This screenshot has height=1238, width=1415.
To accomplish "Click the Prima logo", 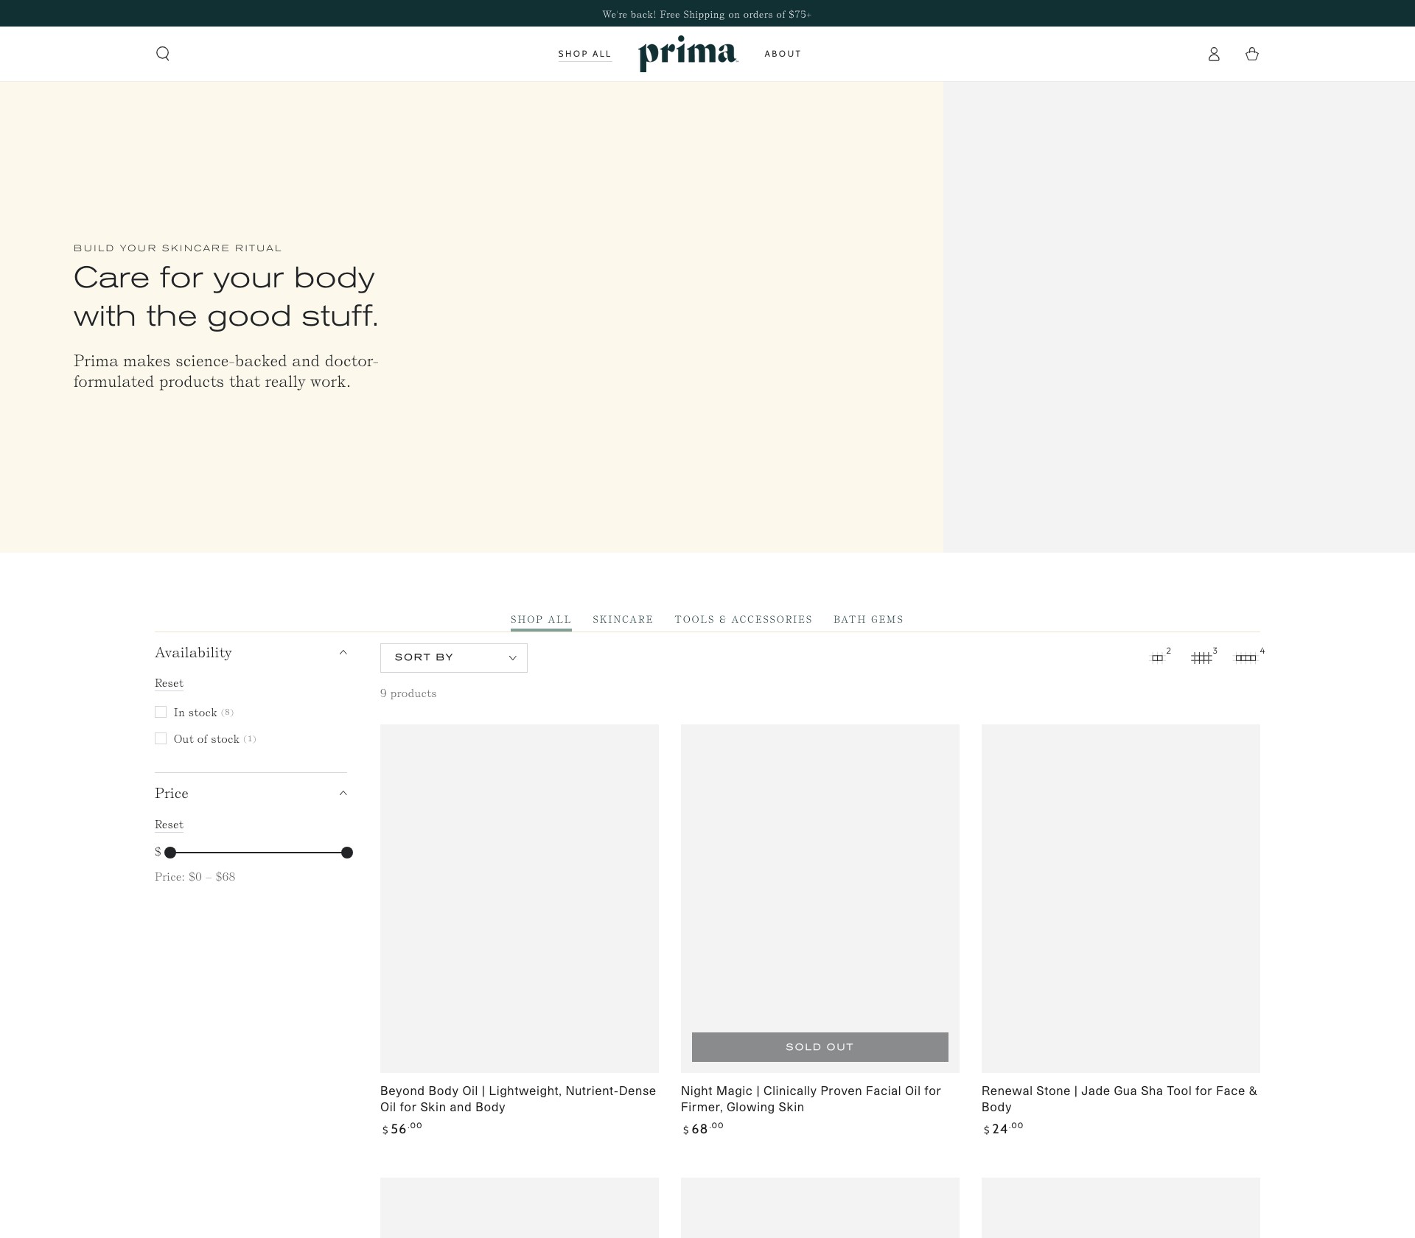I will pyautogui.click(x=688, y=54).
